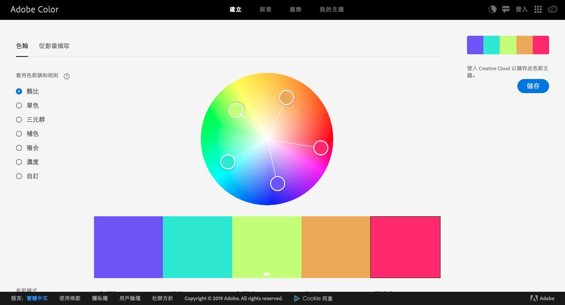Click the Adobe logo in the footer
The image size is (565, 305).
[x=542, y=298]
